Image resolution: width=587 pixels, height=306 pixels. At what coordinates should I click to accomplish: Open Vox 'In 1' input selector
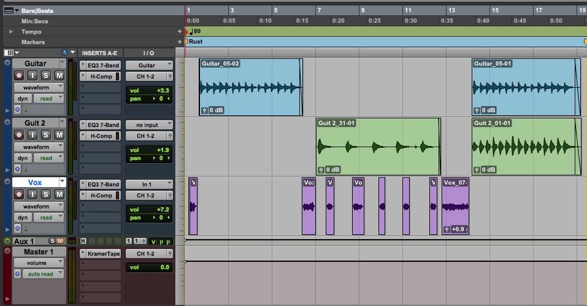tap(149, 185)
